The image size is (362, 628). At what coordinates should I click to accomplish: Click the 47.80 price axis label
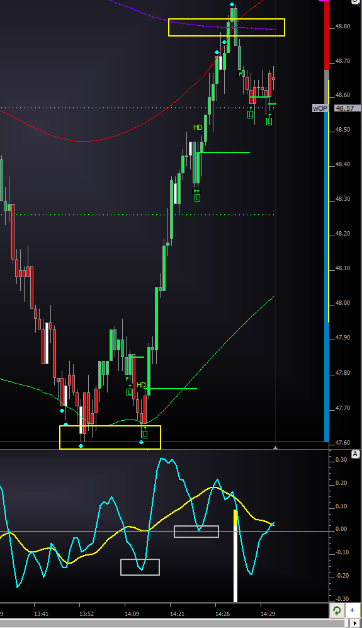[342, 373]
